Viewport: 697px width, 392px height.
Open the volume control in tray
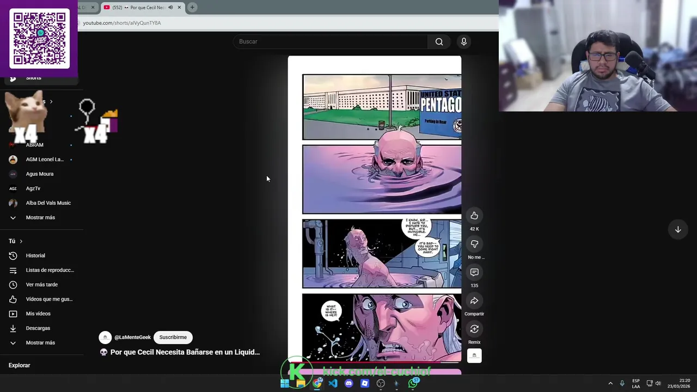tap(658, 383)
